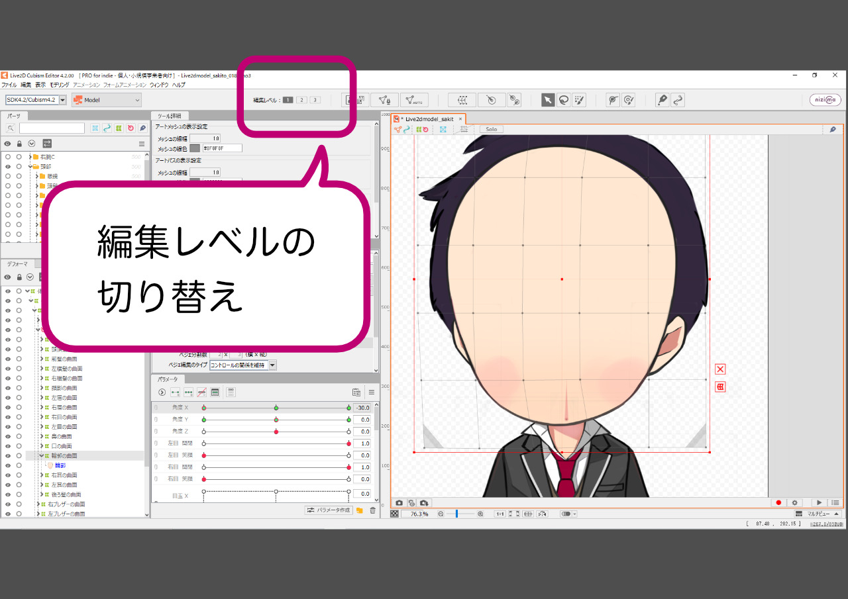
Task: Click the create rotation deformer icon
Action: coord(491,100)
